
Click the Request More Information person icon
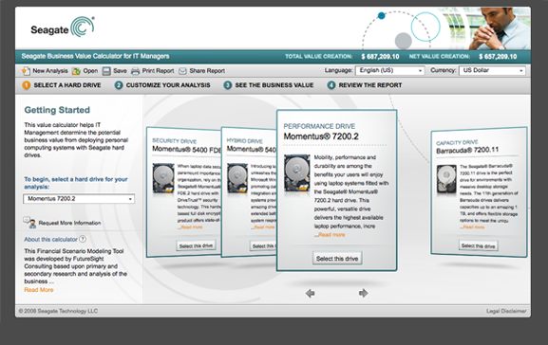point(29,223)
